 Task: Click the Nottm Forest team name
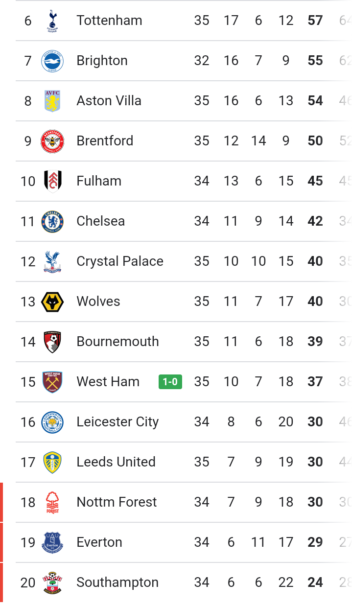click(117, 502)
